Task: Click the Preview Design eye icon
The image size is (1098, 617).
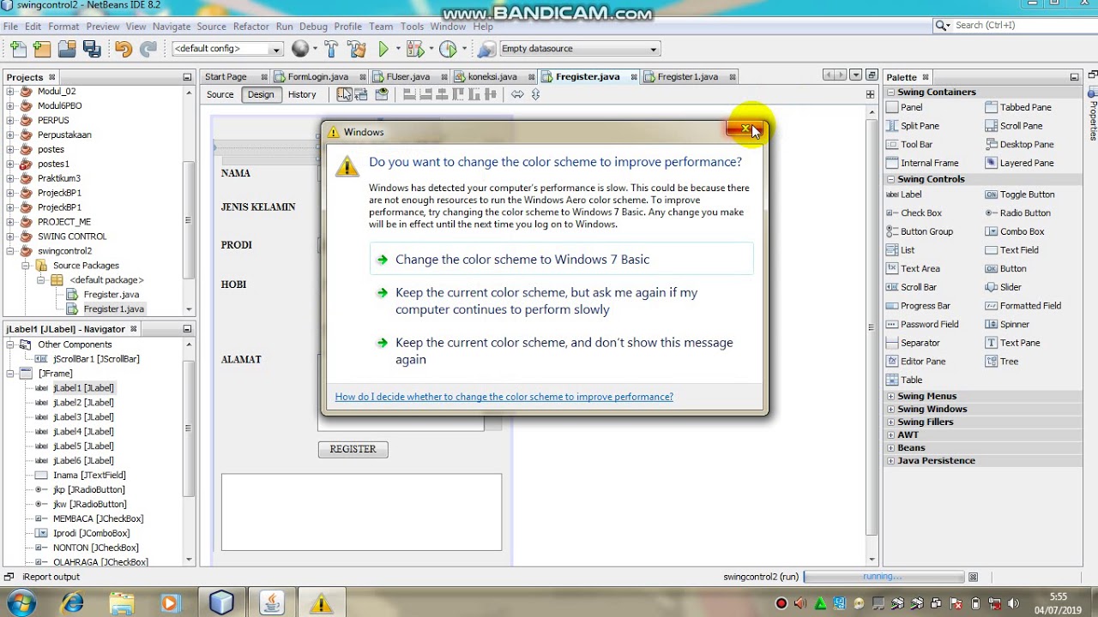Action: pyautogui.click(x=382, y=94)
